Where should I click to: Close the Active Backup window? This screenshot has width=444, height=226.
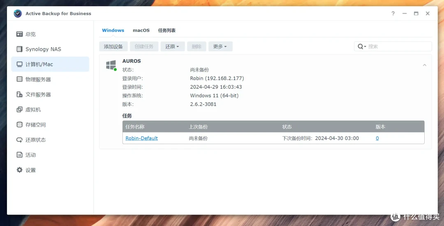(428, 14)
